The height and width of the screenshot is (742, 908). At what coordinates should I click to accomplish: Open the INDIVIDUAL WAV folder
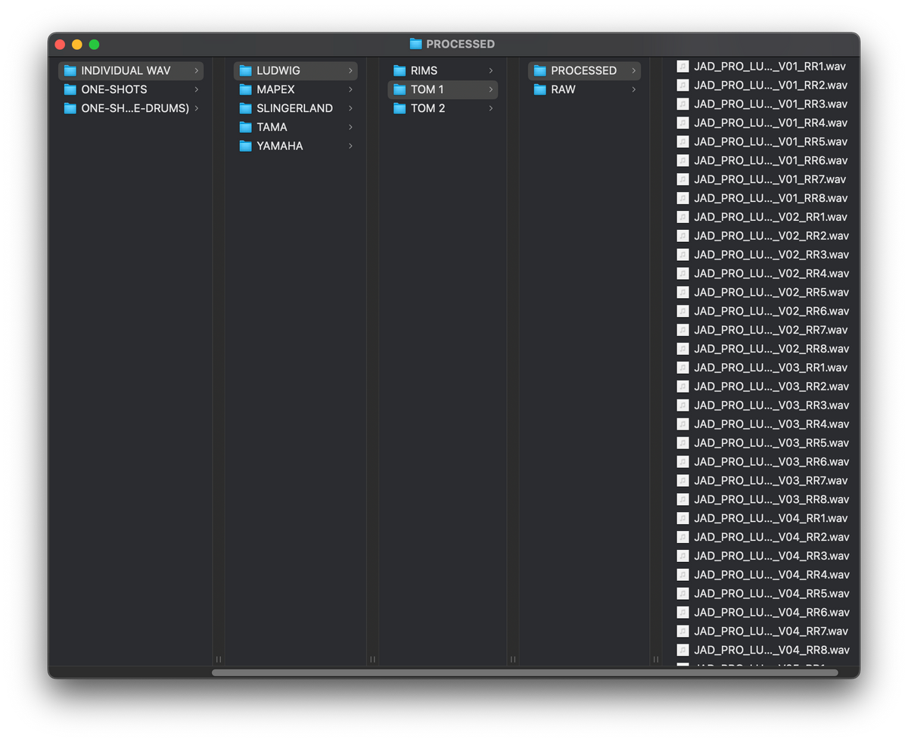(131, 70)
